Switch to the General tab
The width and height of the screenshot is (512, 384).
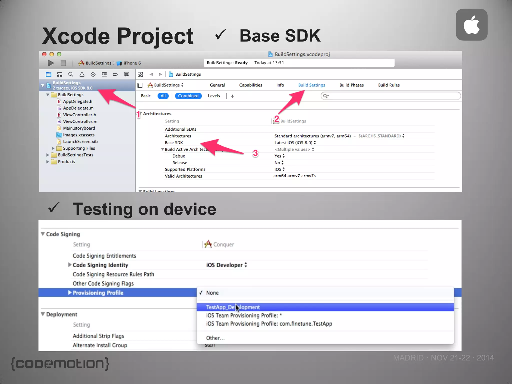click(217, 85)
